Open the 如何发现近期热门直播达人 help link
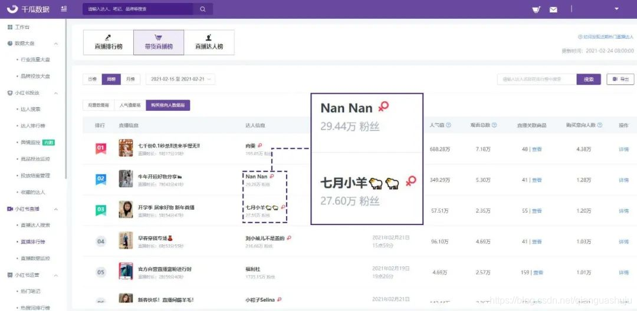Image resolution: width=637 pixels, height=311 pixels. click(605, 37)
